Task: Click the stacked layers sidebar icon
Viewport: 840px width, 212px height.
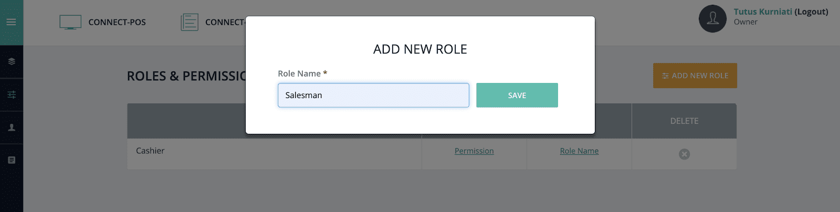Action: point(12,61)
